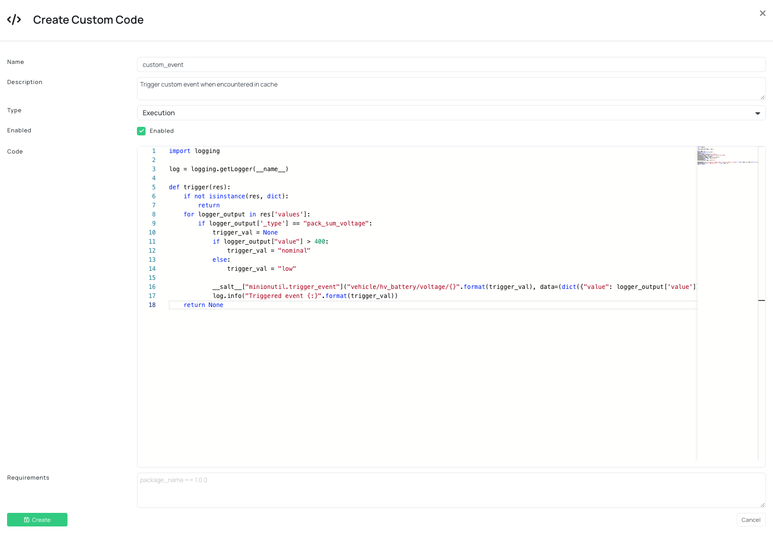Close the Create Custom Code dialog
Viewport: 773px width, 533px height.
pyautogui.click(x=762, y=14)
